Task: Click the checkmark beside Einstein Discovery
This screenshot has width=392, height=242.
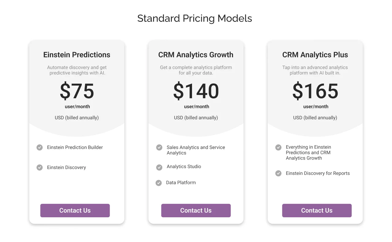Action: pyautogui.click(x=39, y=167)
